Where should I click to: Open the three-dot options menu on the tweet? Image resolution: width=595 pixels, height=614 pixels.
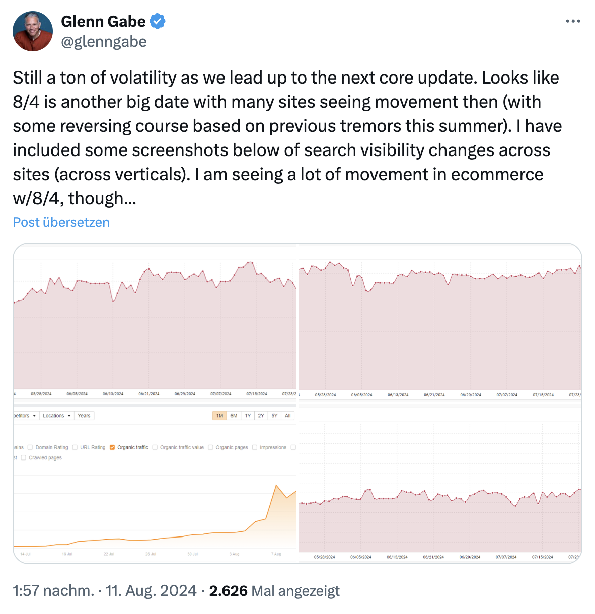573,21
